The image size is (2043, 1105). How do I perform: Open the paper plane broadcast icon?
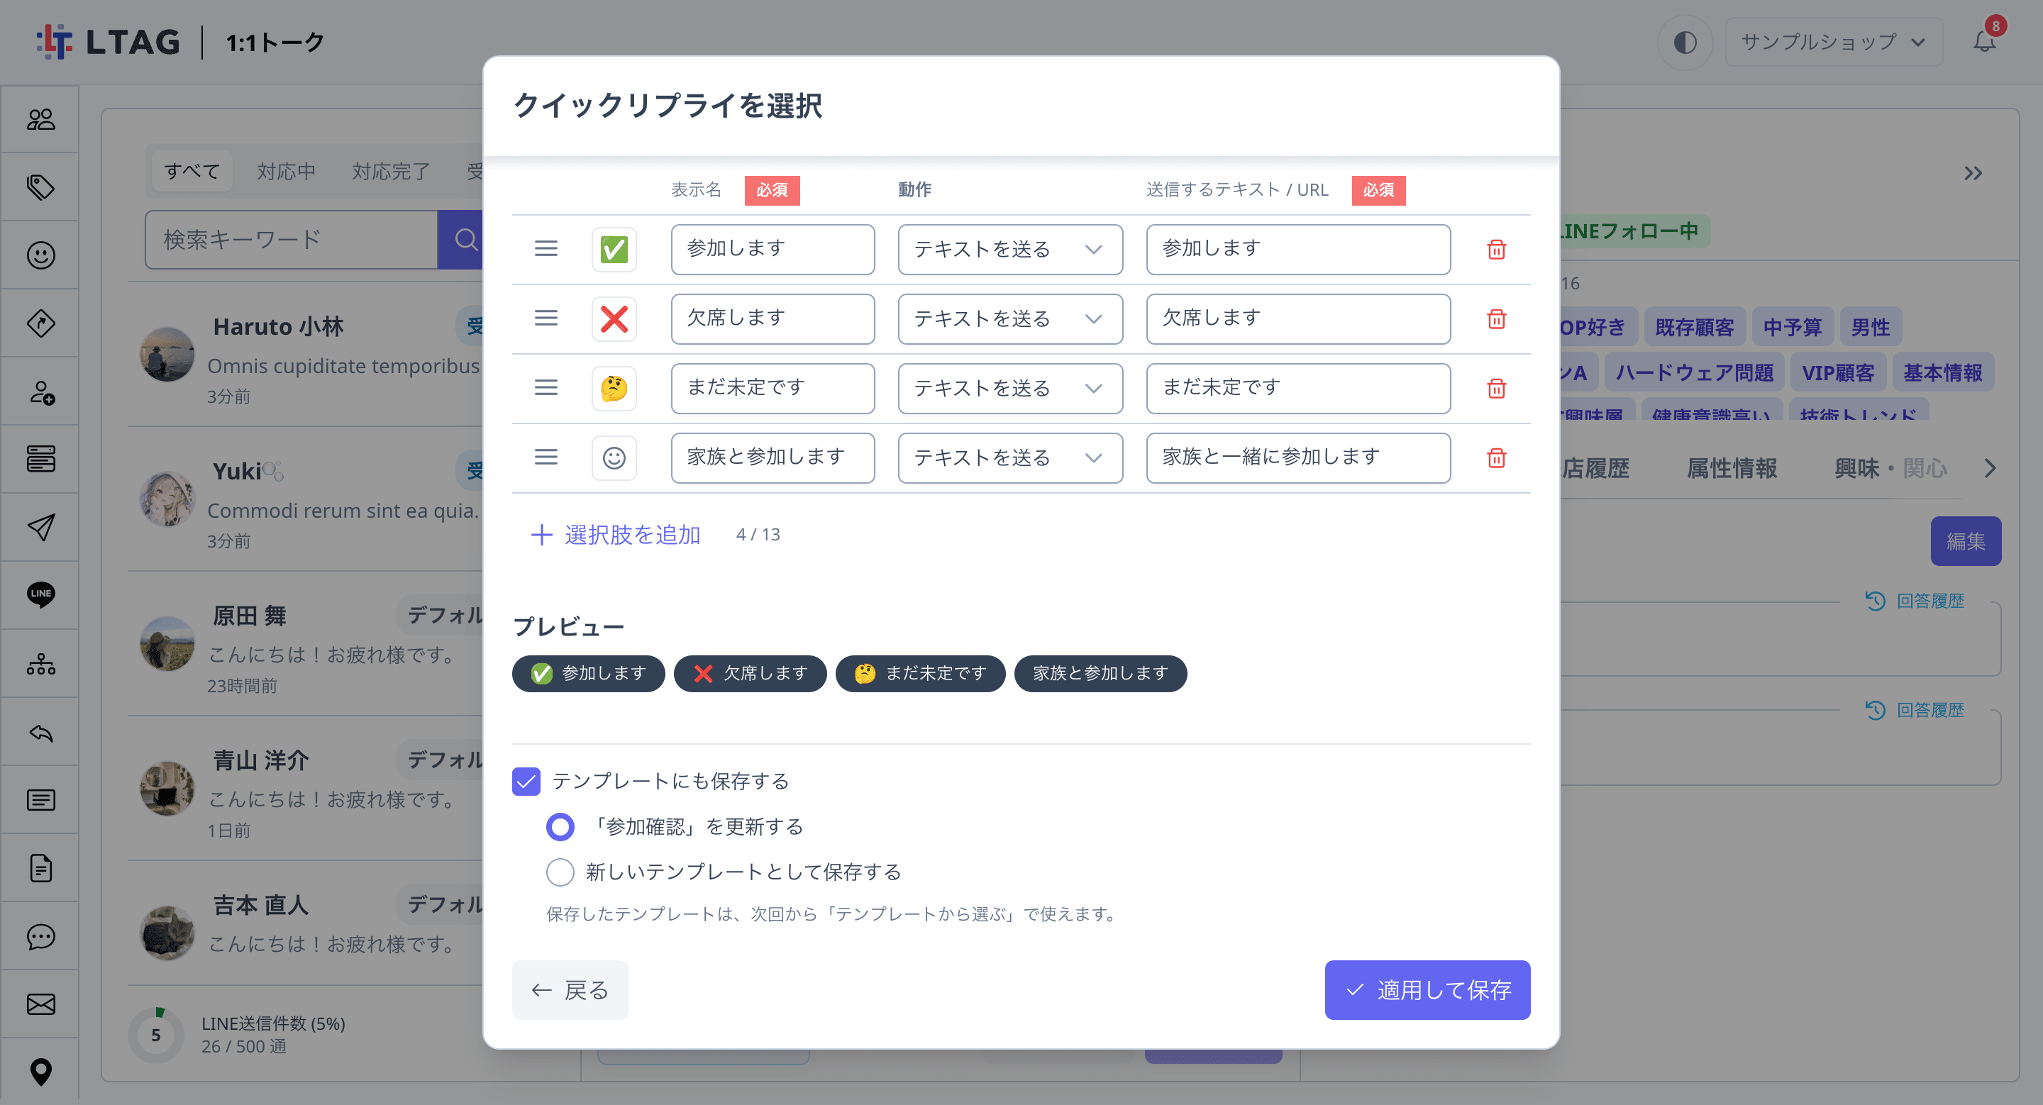40,527
